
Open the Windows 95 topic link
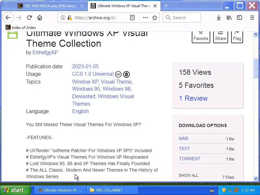click(86, 89)
